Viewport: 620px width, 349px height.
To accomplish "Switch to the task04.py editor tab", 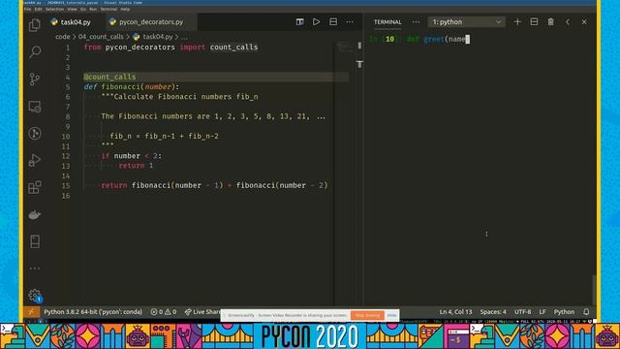I will [x=76, y=21].
